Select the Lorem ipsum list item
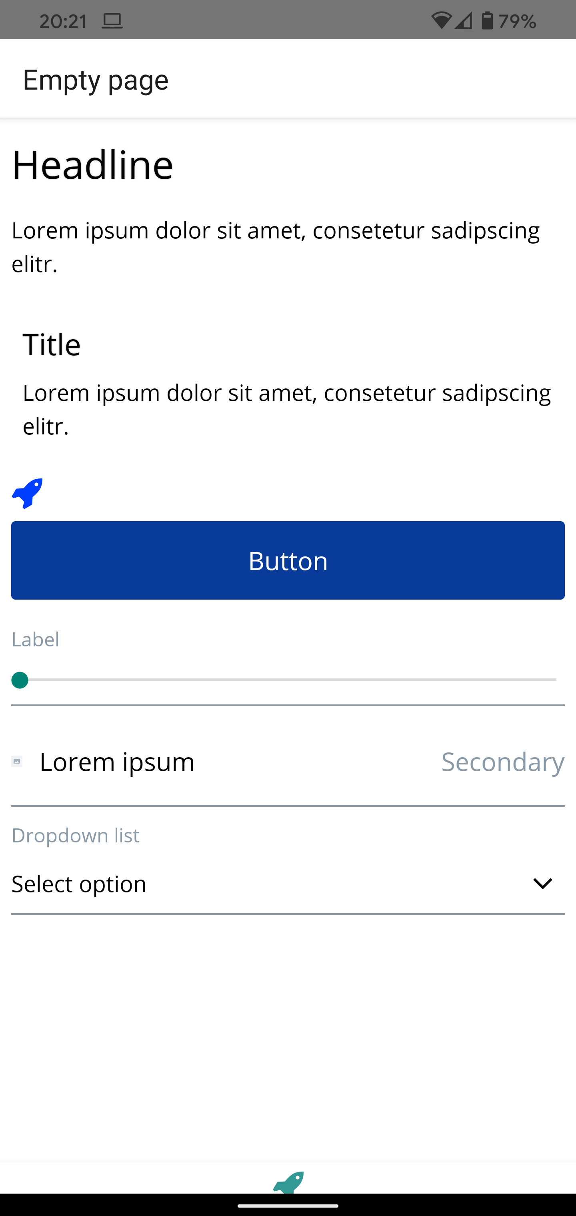This screenshot has height=1216, width=576. [288, 761]
